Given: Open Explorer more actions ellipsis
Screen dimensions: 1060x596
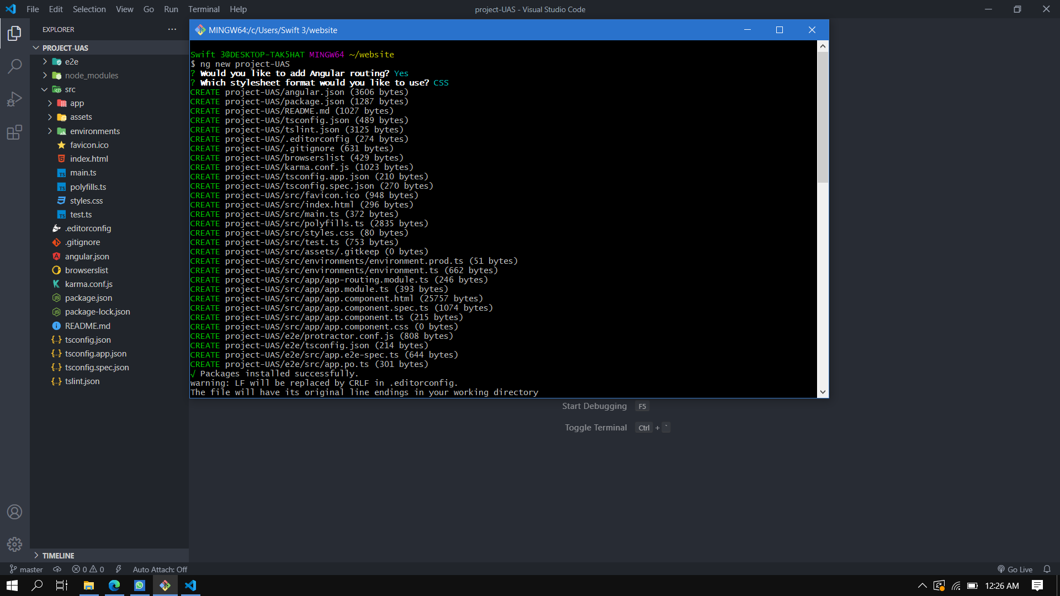Looking at the screenshot, I should click(x=172, y=29).
